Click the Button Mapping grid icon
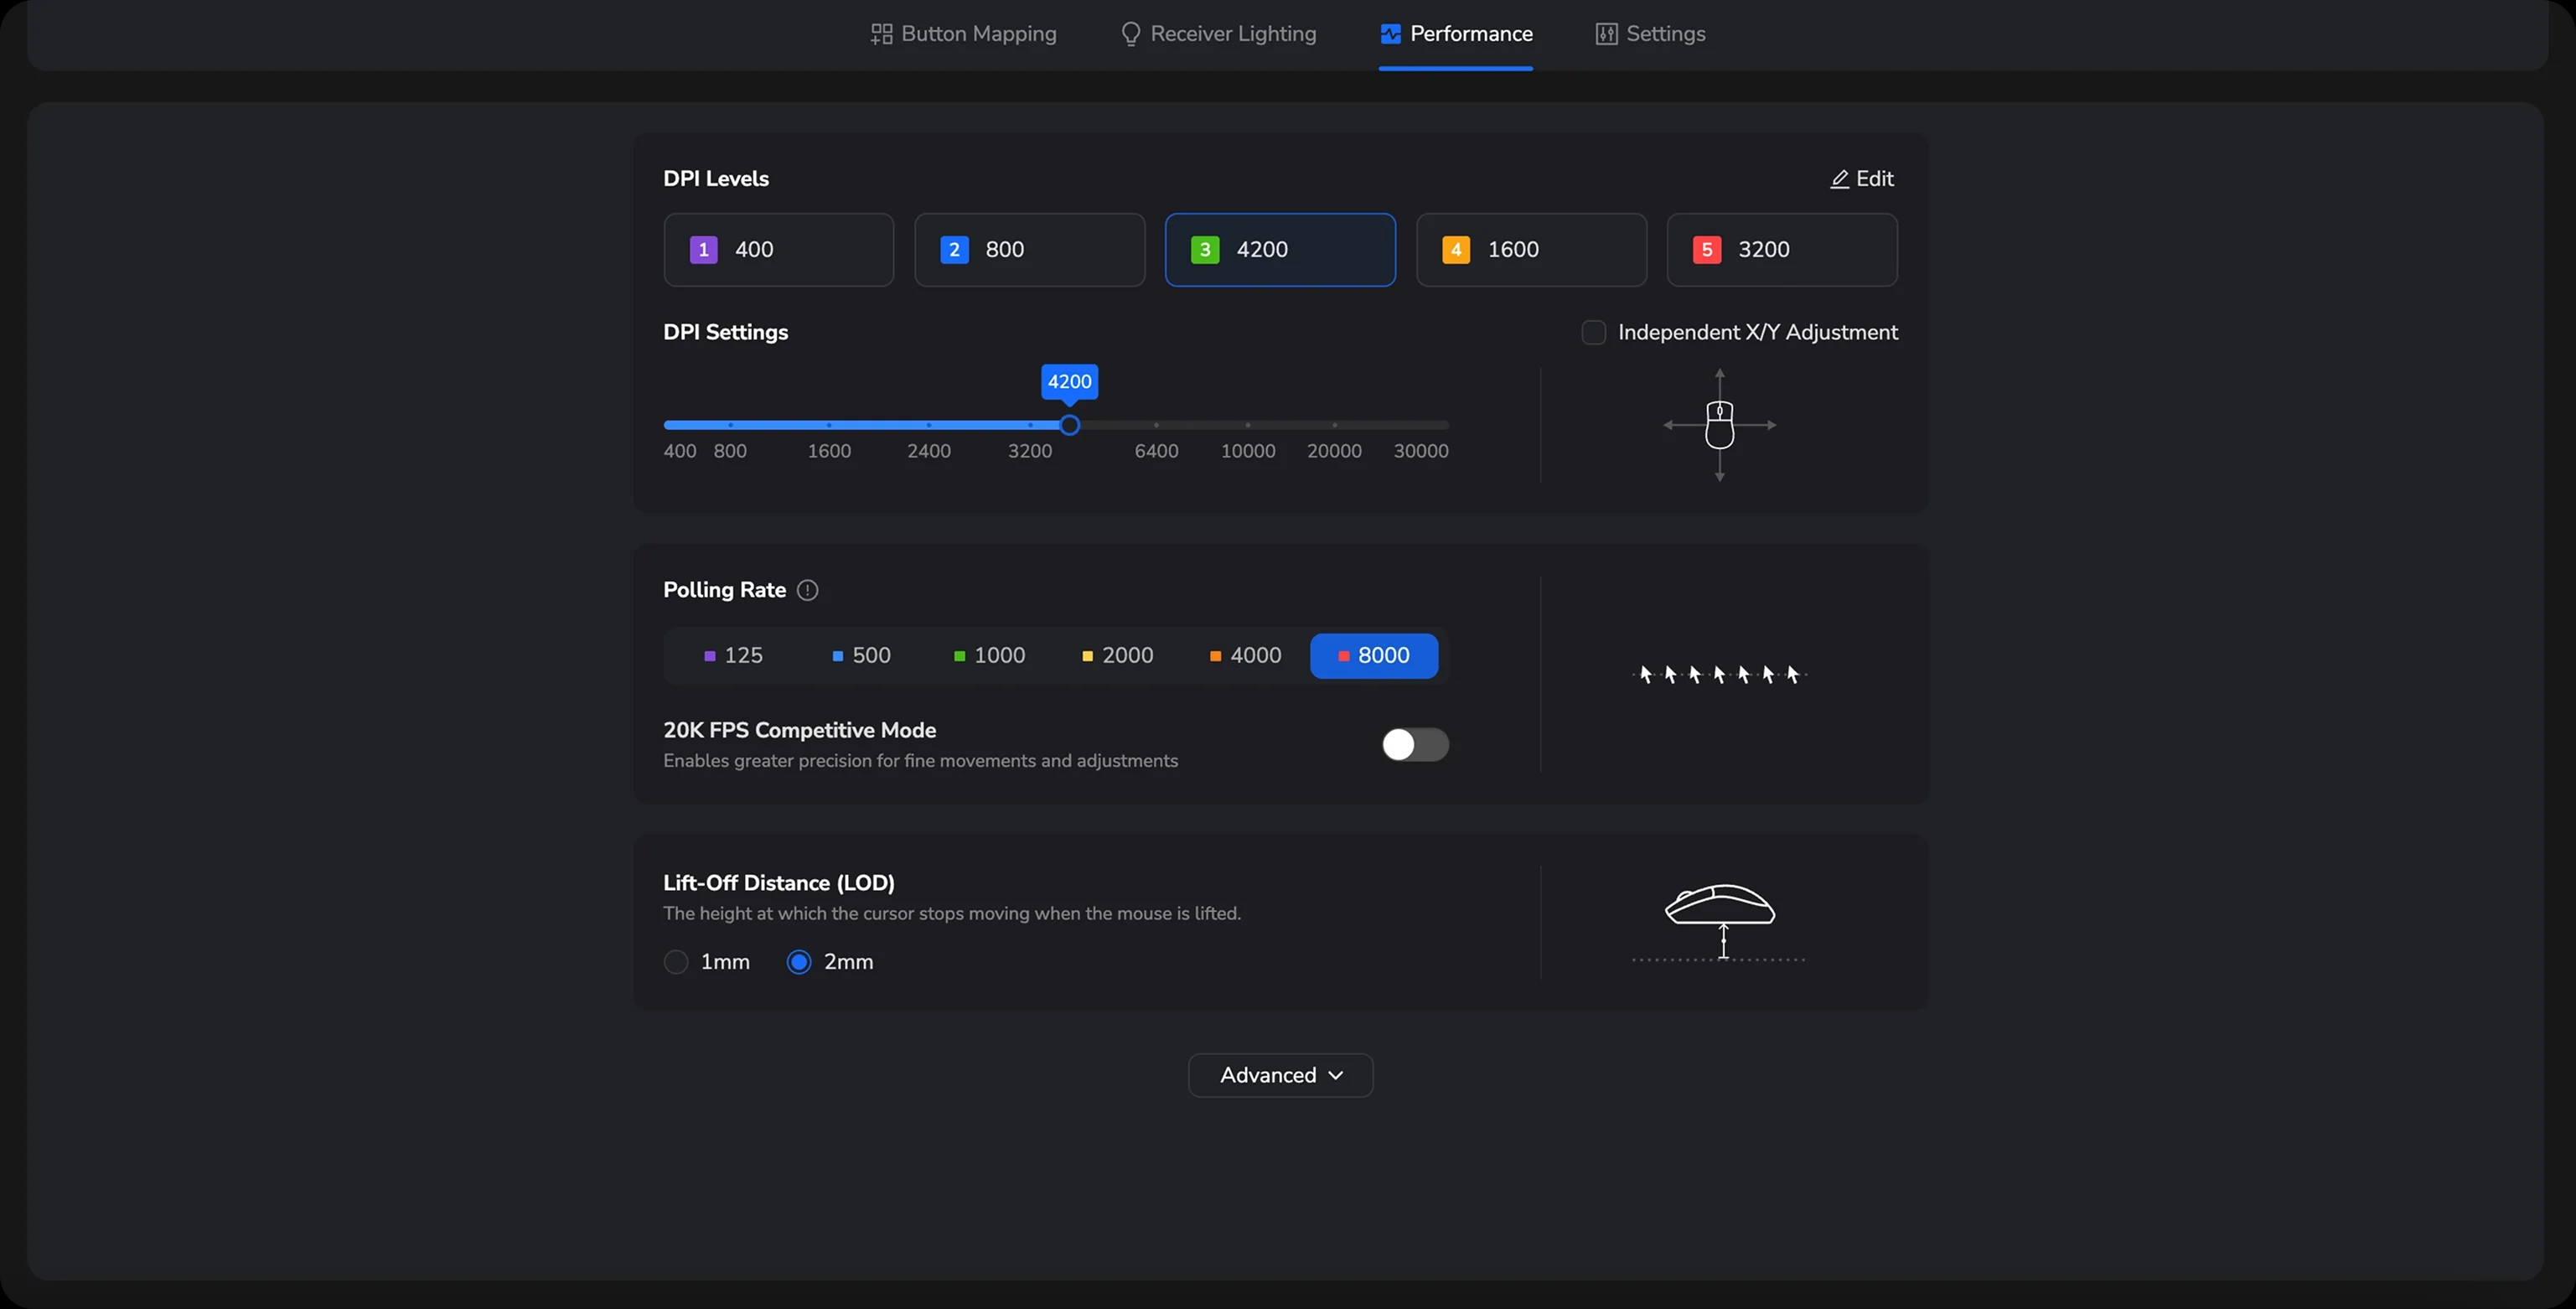This screenshot has width=2576, height=1309. 881,34
